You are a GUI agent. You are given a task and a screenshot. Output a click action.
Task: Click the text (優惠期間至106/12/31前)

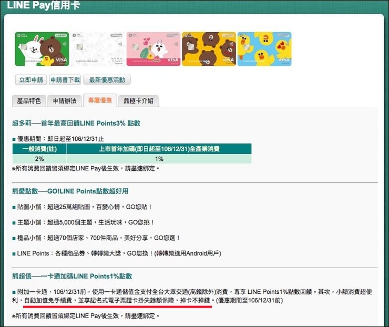(249, 300)
